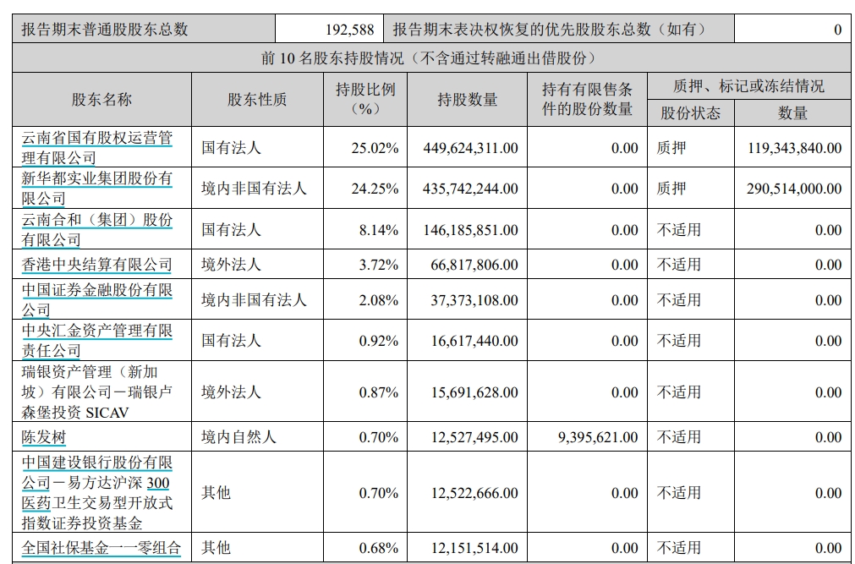
Task: Click 境内非国有法人 in 中国证券金融 row
Action: coord(254,299)
